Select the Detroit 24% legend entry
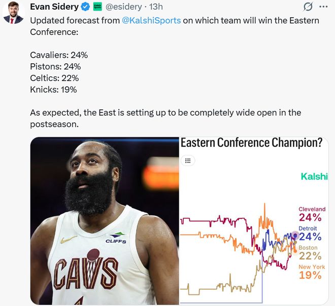 pyautogui.click(x=310, y=234)
